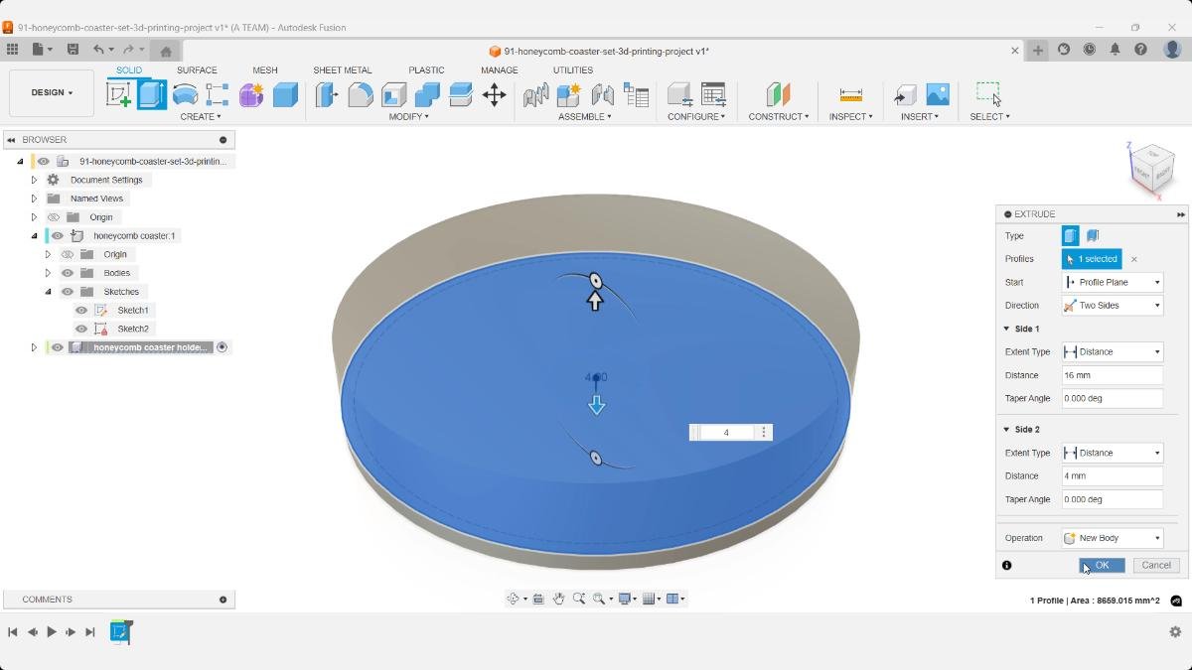Screen dimensions: 1192x670
Task: Open the DESIGN workspace dropdown
Action: 52,92
